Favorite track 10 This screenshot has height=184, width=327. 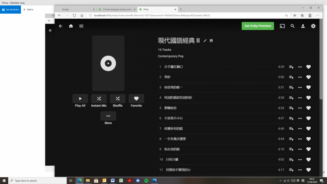coord(308,159)
